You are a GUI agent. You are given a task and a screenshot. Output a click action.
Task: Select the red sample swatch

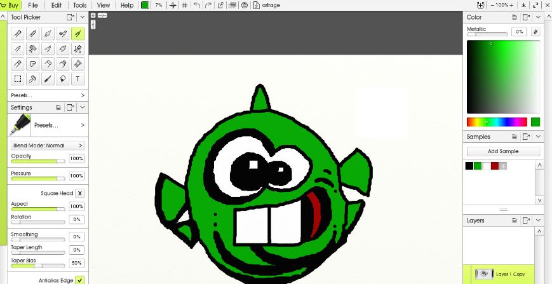click(x=495, y=166)
